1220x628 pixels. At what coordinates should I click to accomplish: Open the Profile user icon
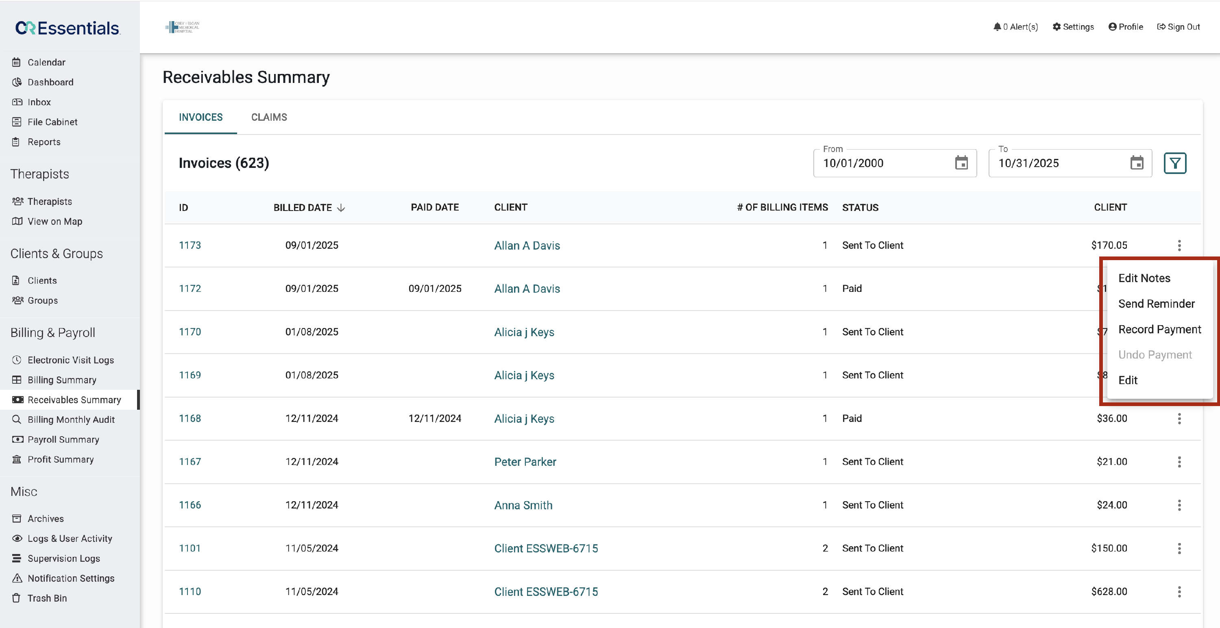1112,27
